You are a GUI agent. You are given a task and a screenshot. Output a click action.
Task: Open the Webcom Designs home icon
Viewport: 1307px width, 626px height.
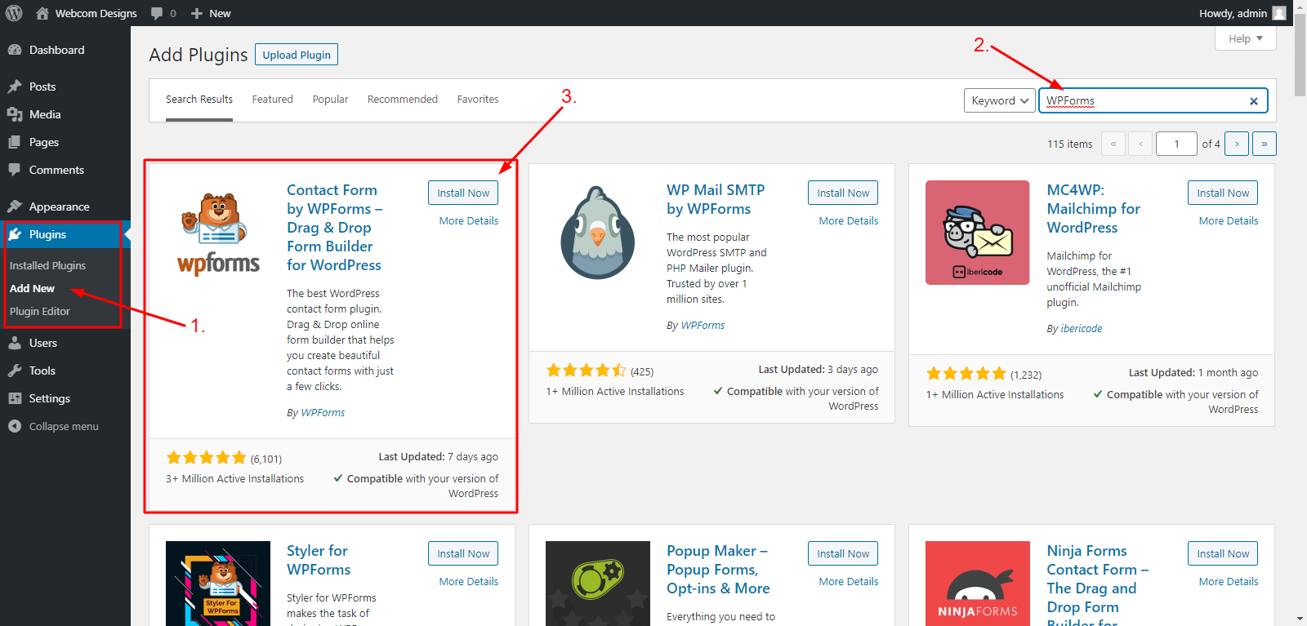(x=42, y=13)
